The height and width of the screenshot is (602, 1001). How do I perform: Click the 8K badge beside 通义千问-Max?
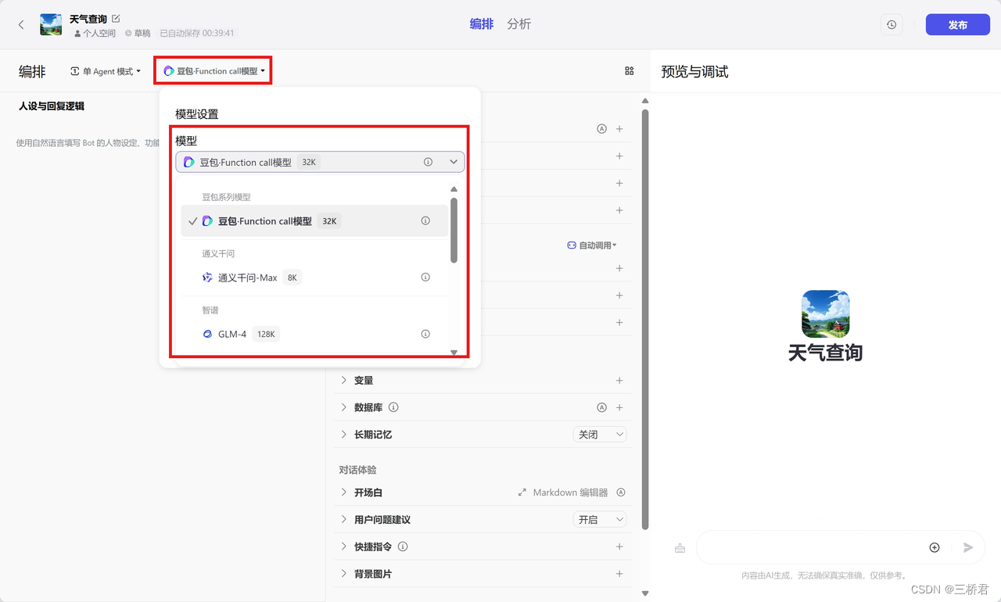292,278
